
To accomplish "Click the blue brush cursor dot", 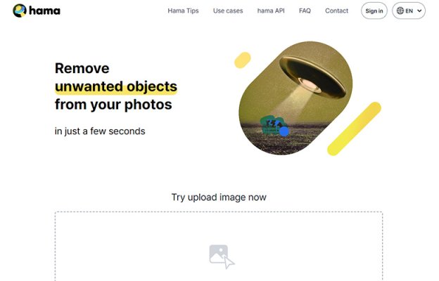I will pos(284,131).
